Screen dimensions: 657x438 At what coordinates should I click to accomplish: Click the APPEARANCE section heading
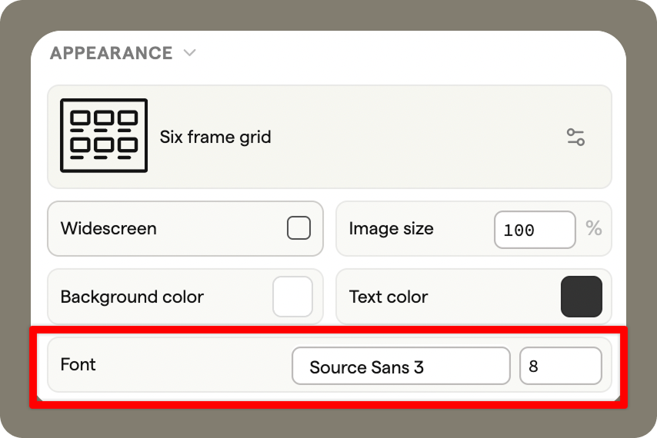[112, 53]
